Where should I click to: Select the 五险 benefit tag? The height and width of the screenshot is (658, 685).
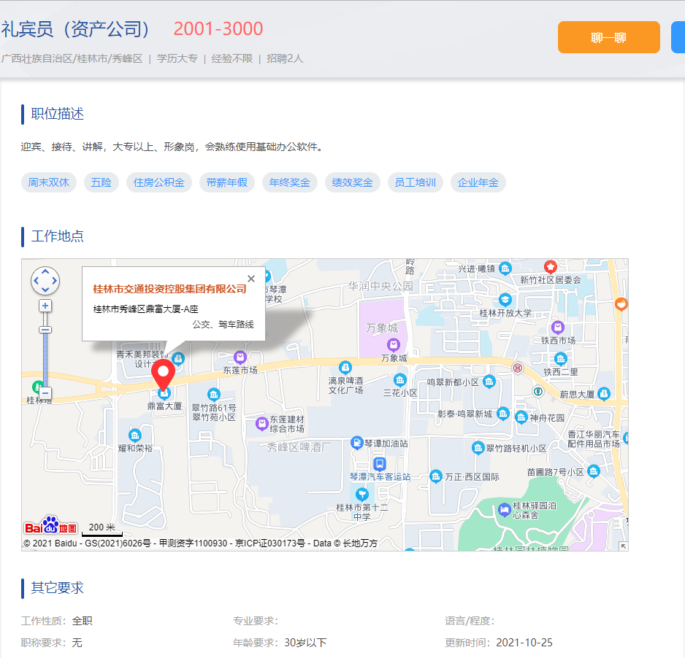pos(101,182)
